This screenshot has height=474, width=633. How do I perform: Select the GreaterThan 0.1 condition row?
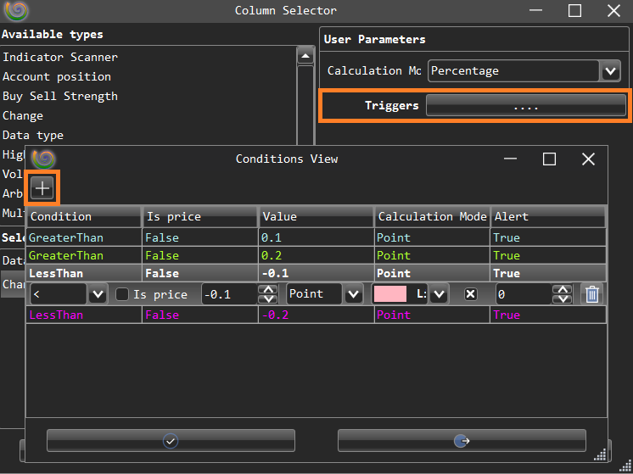pyautogui.click(x=316, y=237)
